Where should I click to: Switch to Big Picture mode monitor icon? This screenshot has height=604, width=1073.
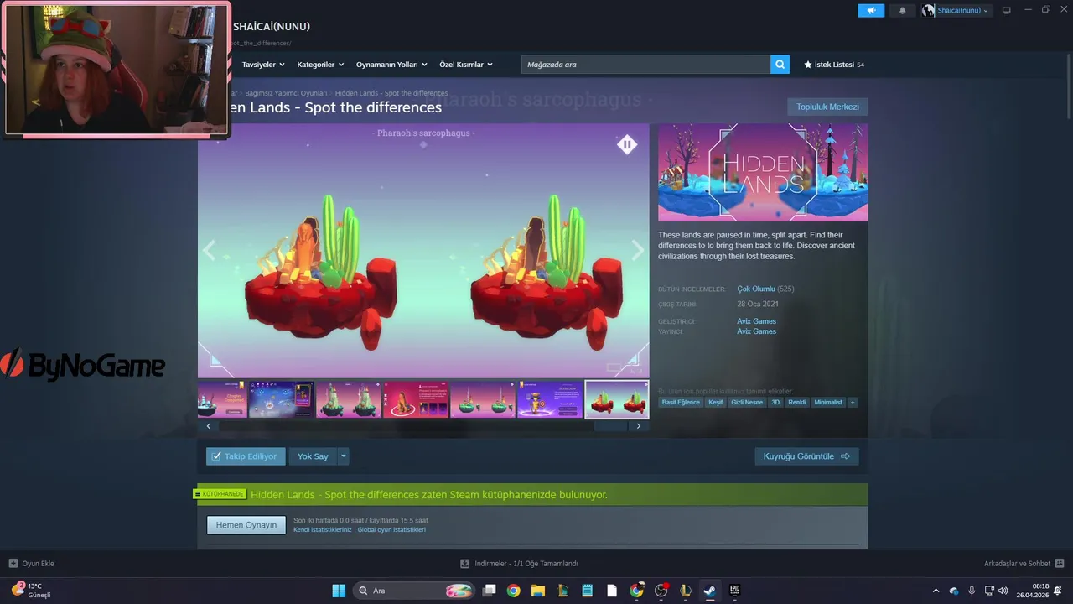pyautogui.click(x=1007, y=10)
